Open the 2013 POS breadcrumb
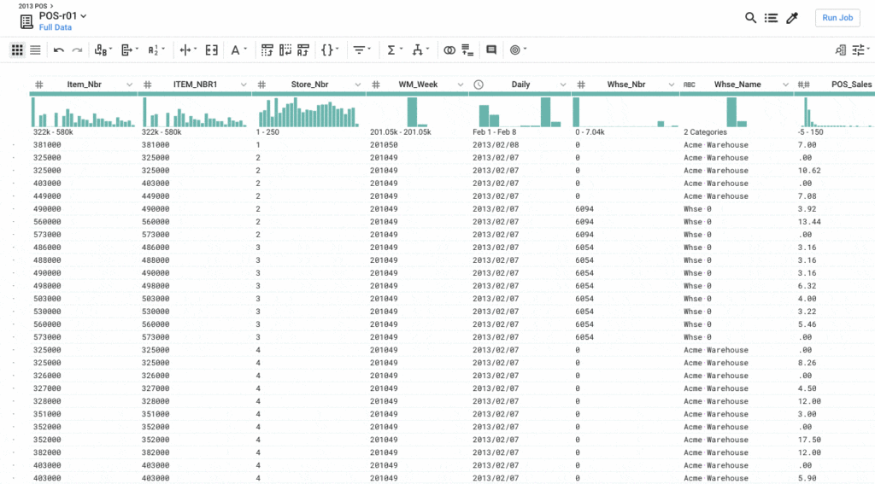Viewport: 875px width, 484px height. tap(36, 6)
